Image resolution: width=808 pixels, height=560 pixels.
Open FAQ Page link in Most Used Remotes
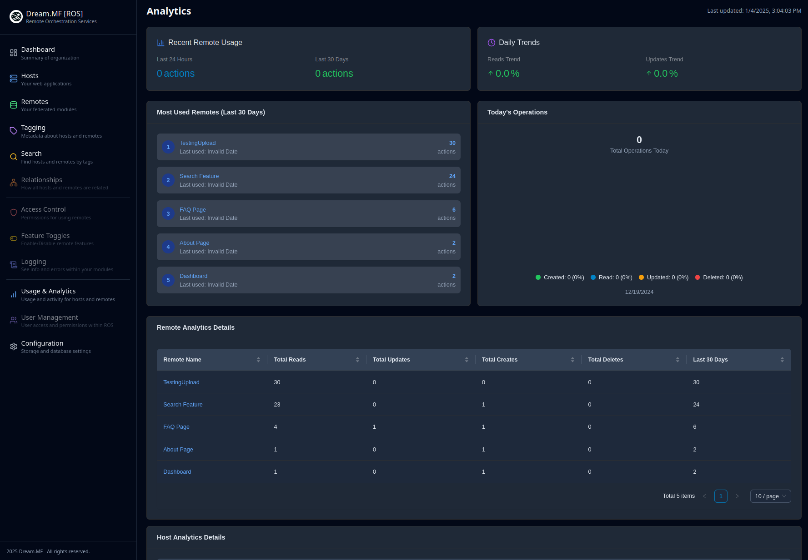[x=193, y=210]
